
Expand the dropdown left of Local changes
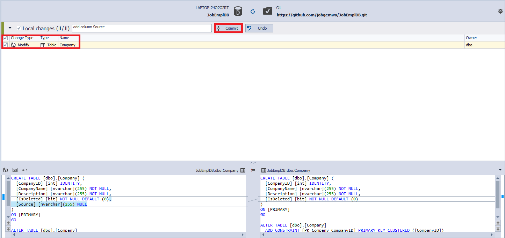tap(10, 28)
